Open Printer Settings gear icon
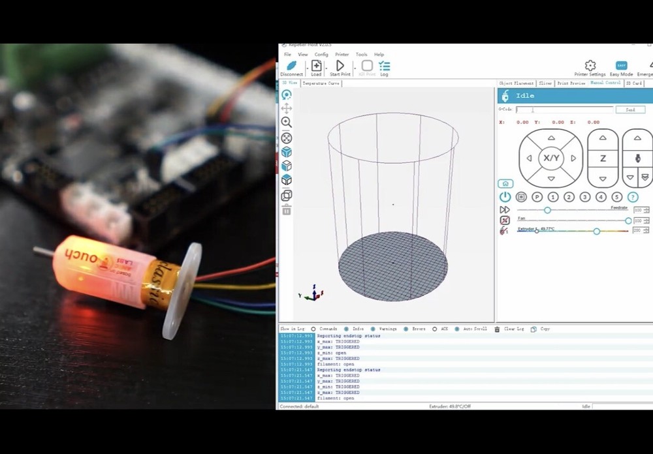 [x=590, y=66]
